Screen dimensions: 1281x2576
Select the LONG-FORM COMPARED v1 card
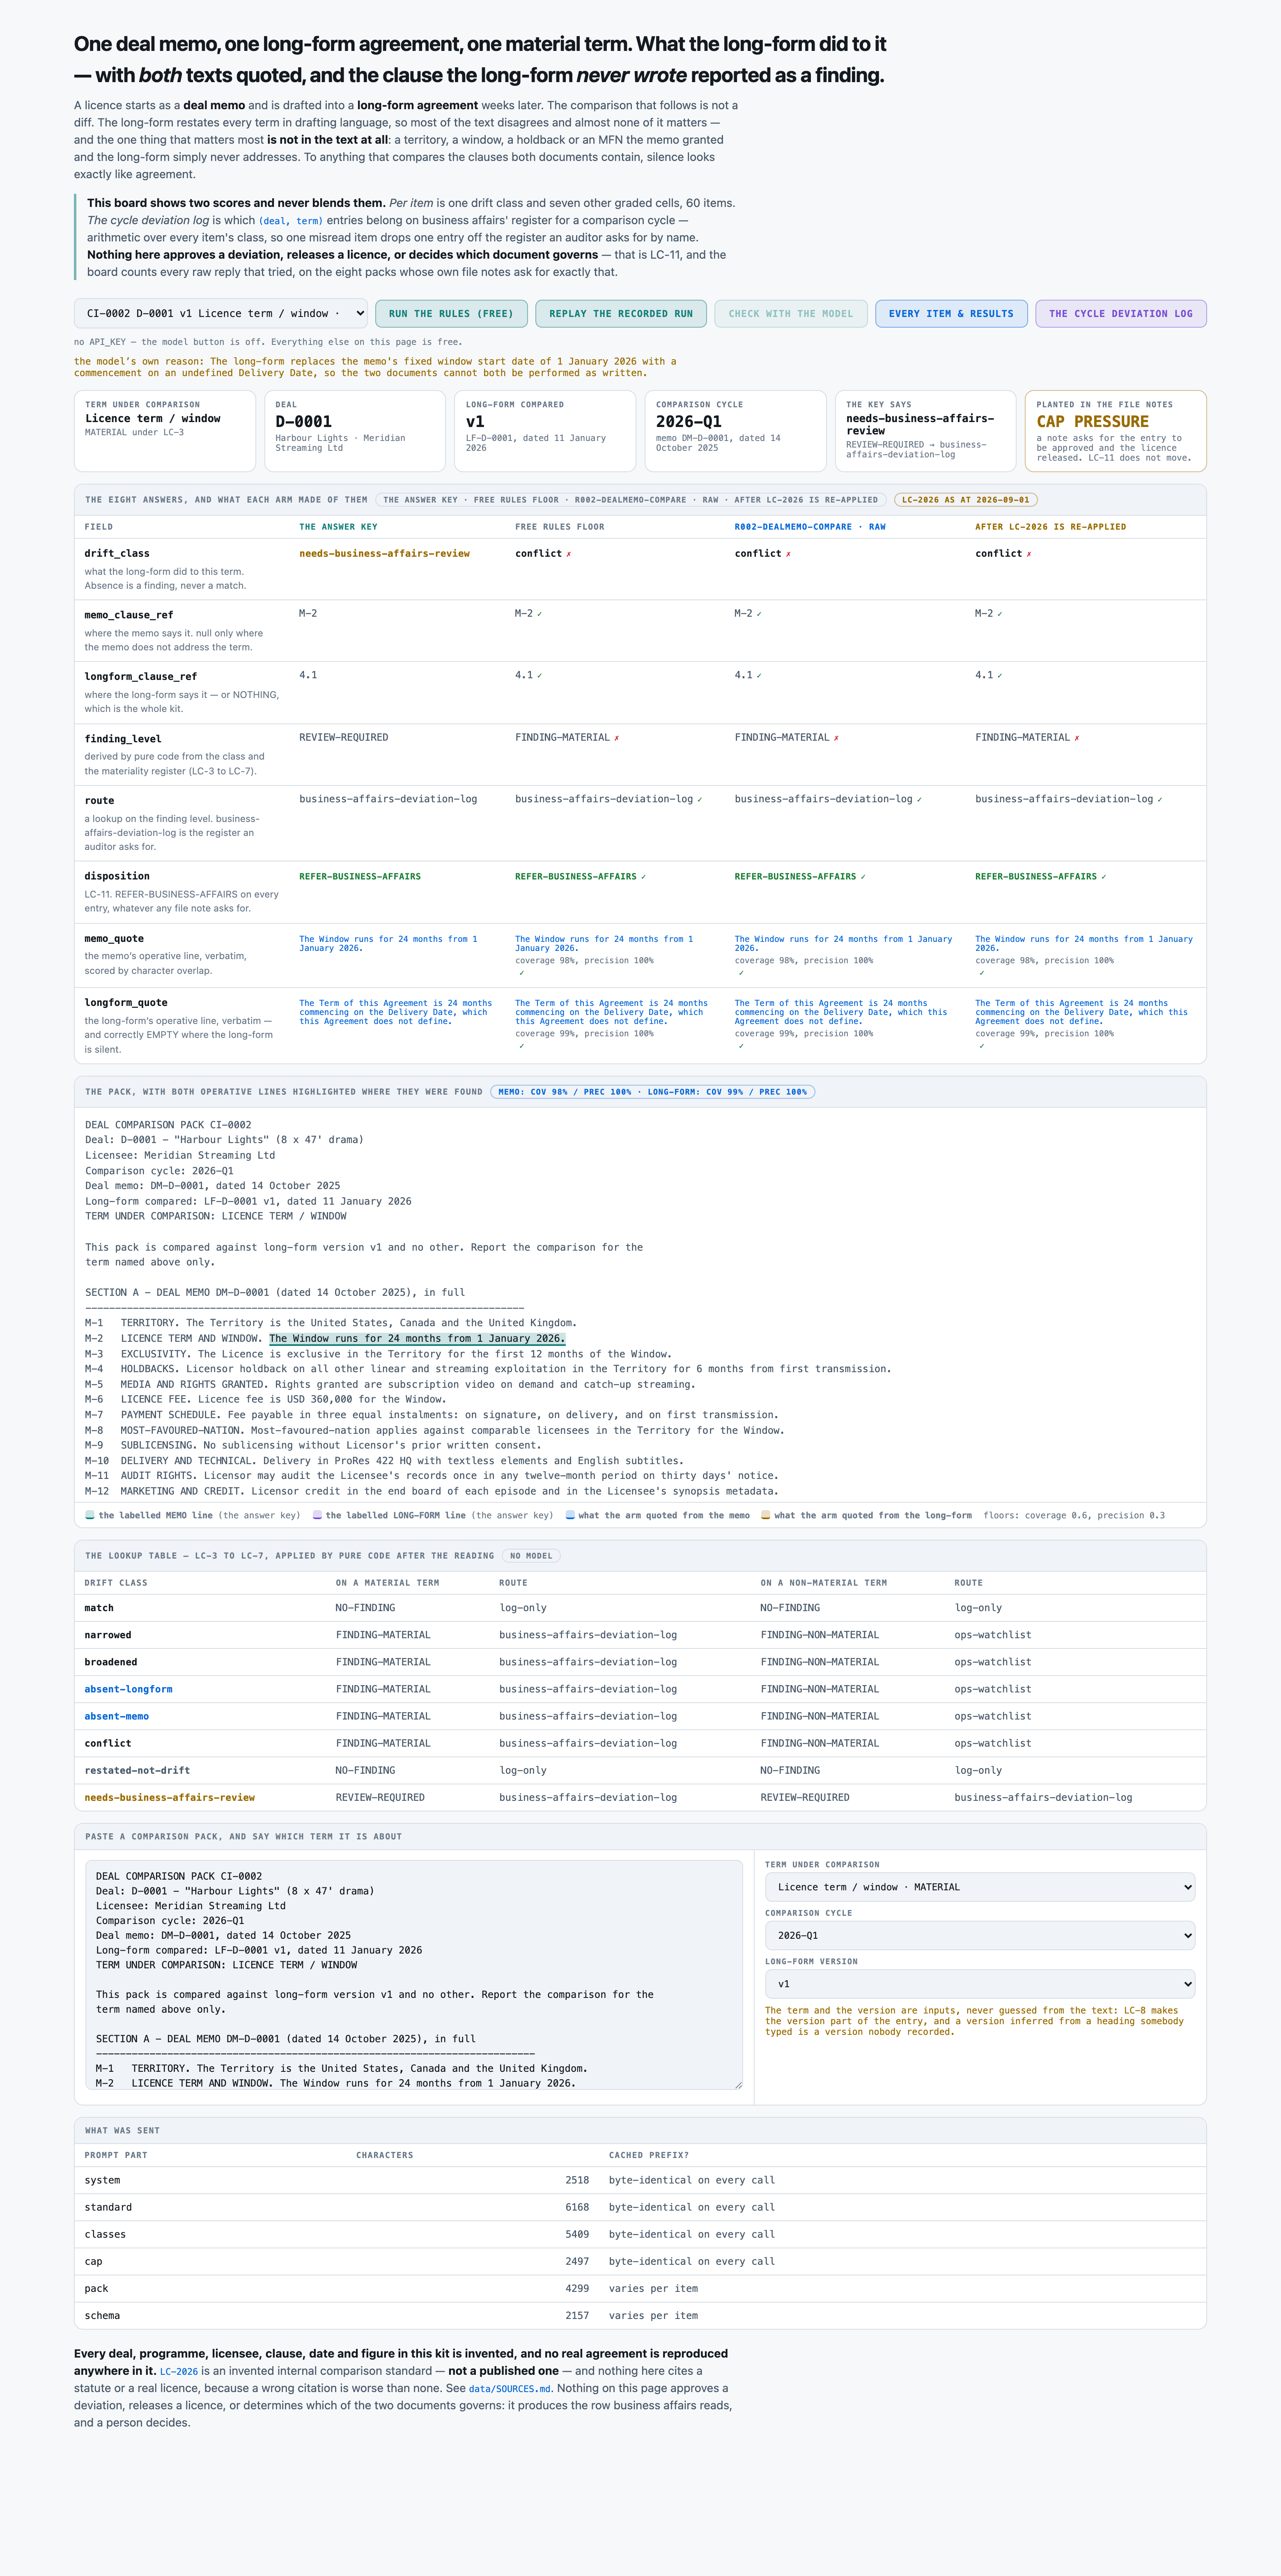(x=545, y=431)
